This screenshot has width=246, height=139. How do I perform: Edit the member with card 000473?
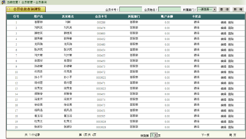(x=223, y=67)
